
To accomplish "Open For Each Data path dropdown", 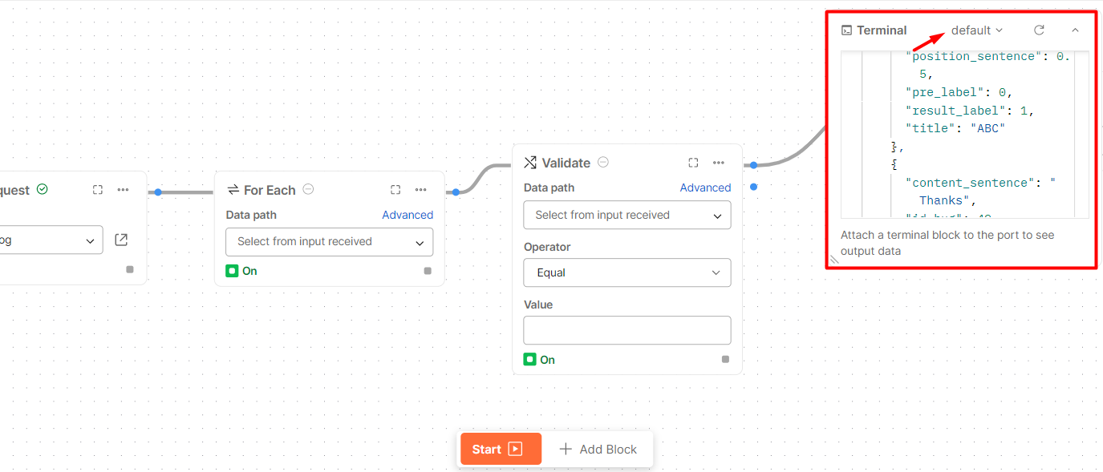I will pos(329,242).
